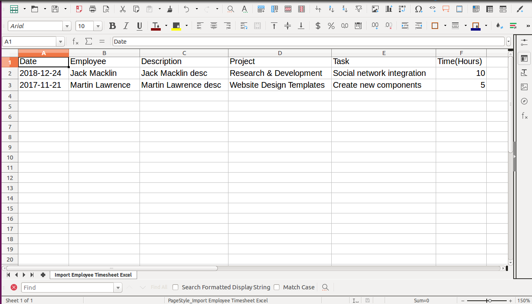Open Find & Replace magnifier icon

(x=231, y=9)
